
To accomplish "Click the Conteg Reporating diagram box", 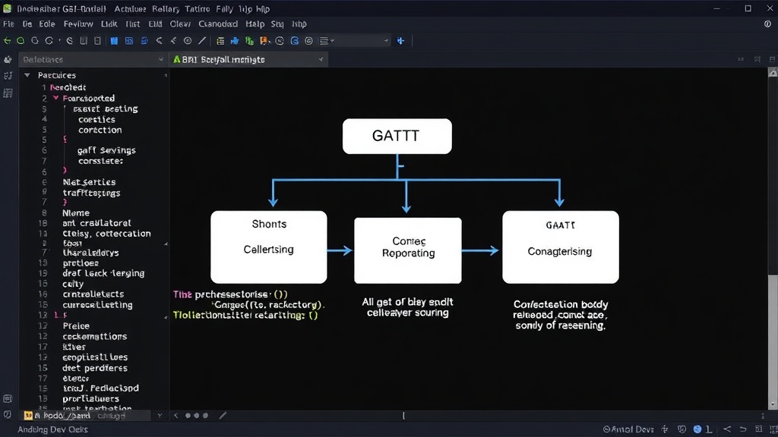I will [408, 250].
